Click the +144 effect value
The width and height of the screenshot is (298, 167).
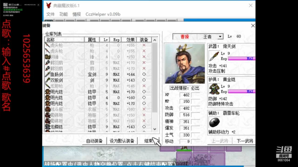point(131,74)
